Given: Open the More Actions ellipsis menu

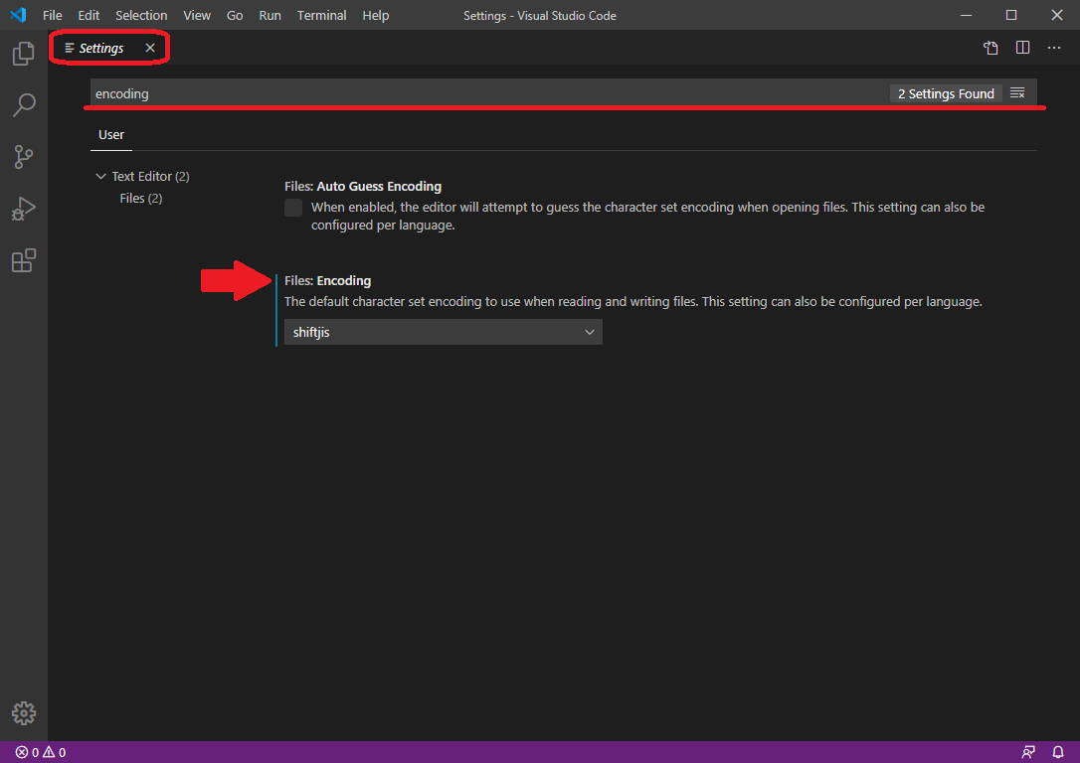Looking at the screenshot, I should [1054, 48].
